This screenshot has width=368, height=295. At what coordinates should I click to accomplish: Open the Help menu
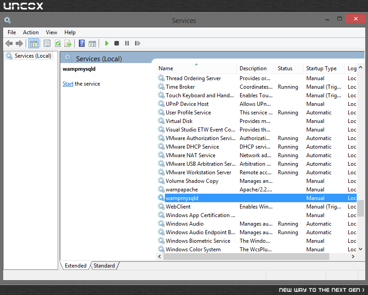pyautogui.click(x=70, y=32)
